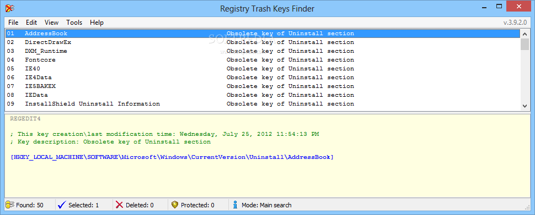The height and width of the screenshot is (215, 535).
Task: Open the Edit menu
Action: coord(31,23)
